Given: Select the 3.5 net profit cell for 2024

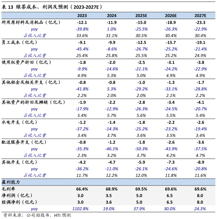Looking at the screenshot, I should pyautogui.click(x=112, y=196).
